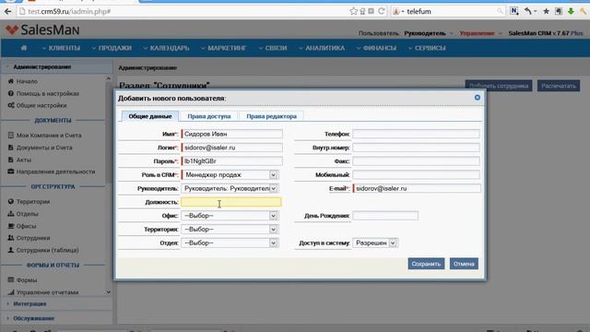
Task: Click the bookmark star in address bar
Action: point(353,11)
